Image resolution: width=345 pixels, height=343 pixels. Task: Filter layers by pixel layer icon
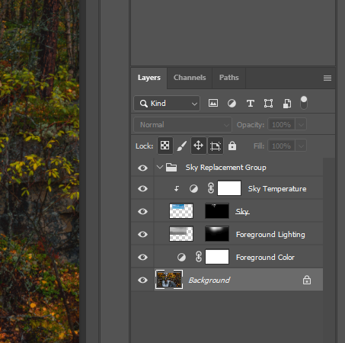coord(213,103)
